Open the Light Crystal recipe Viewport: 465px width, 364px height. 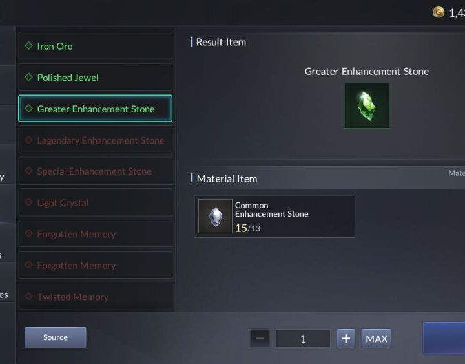95,202
